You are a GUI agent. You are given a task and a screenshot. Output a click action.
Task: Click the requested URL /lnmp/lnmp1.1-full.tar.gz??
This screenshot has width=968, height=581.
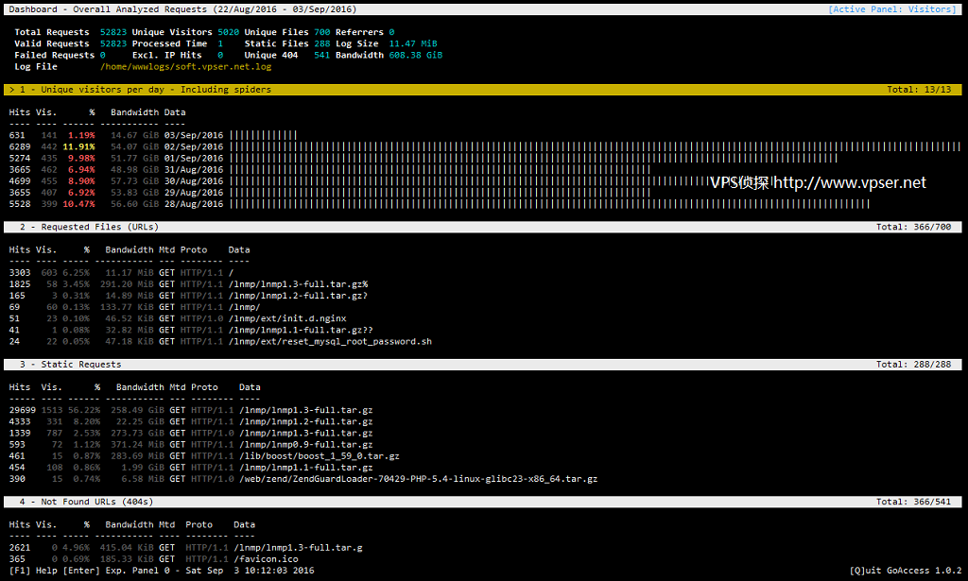301,330
